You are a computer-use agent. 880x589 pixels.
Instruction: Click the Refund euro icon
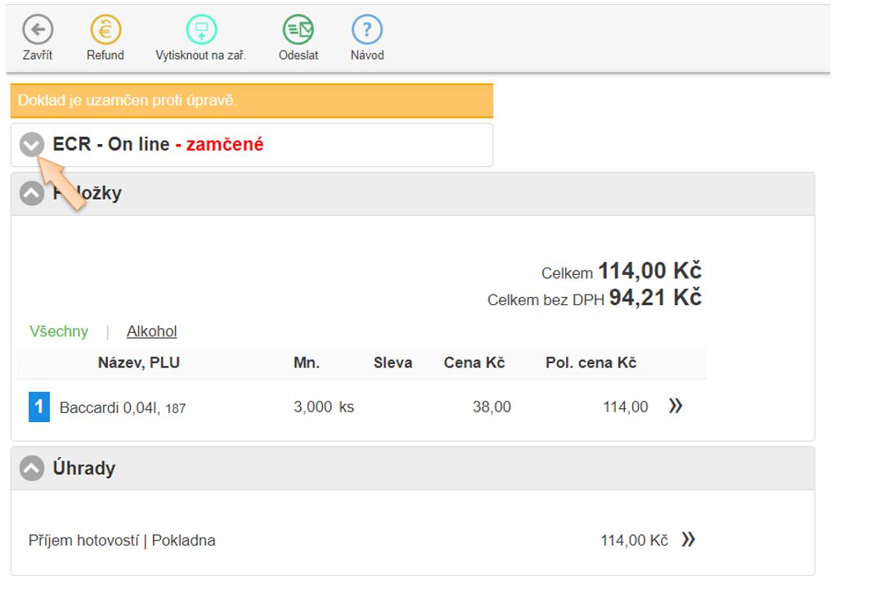tap(106, 31)
